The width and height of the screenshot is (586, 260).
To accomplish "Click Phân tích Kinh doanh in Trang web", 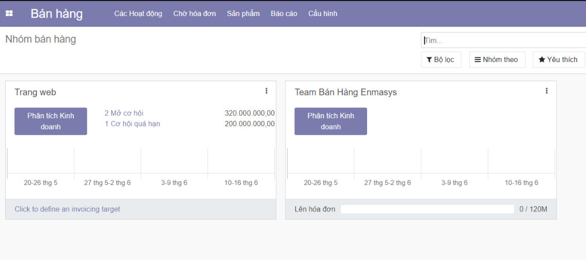I will [x=51, y=121].
